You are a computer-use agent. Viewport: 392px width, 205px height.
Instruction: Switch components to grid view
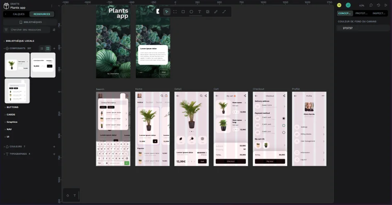48,49
